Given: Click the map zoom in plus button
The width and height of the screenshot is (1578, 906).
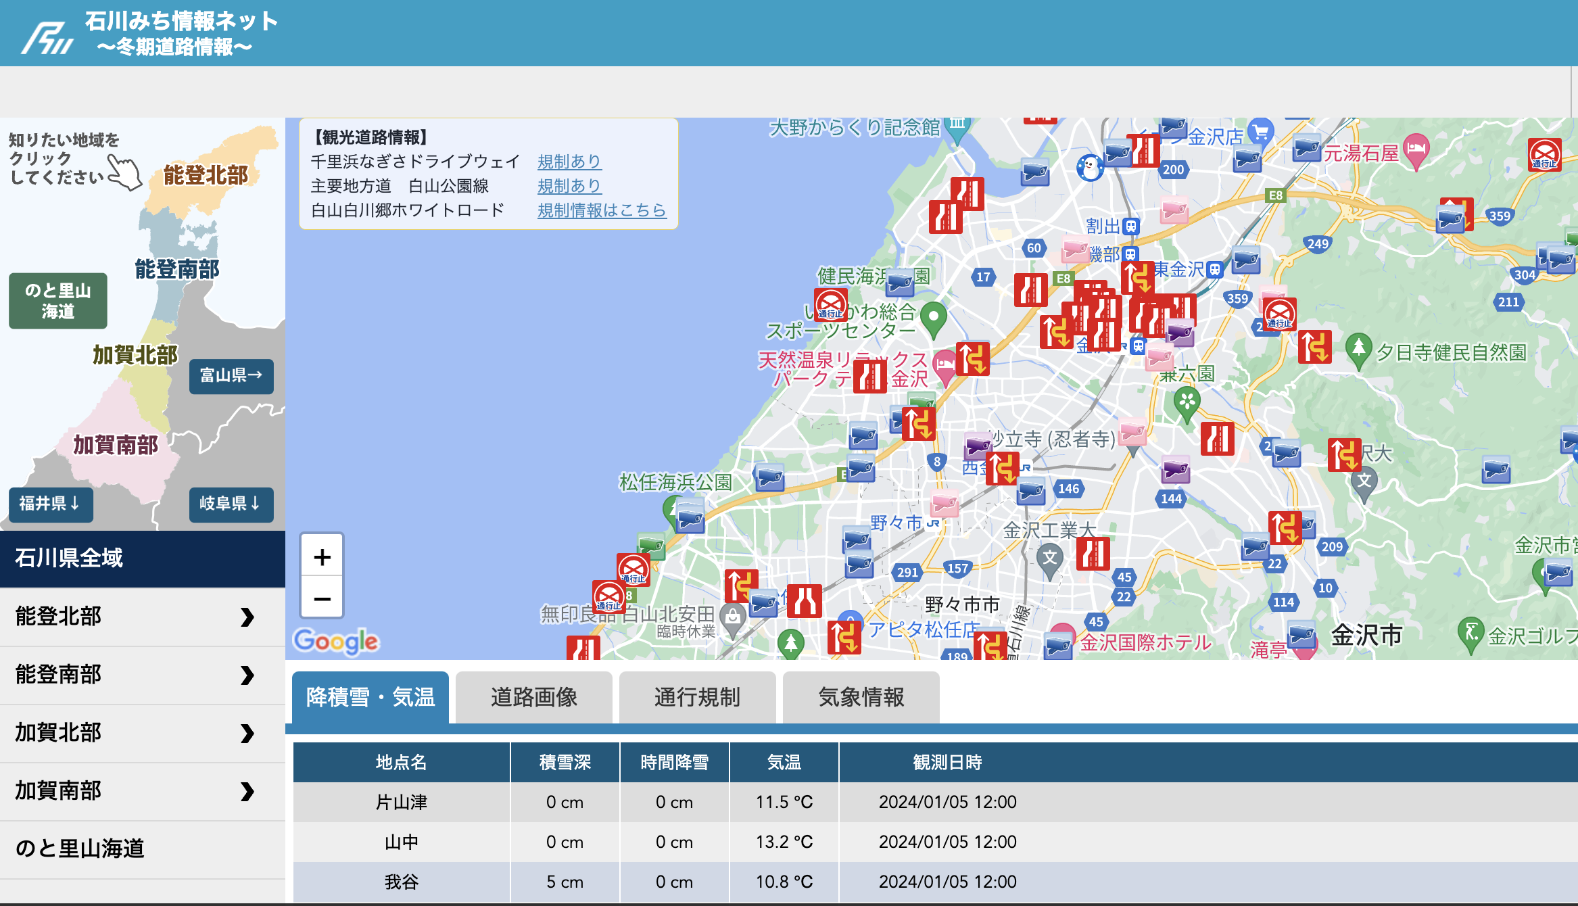Looking at the screenshot, I should tap(322, 557).
